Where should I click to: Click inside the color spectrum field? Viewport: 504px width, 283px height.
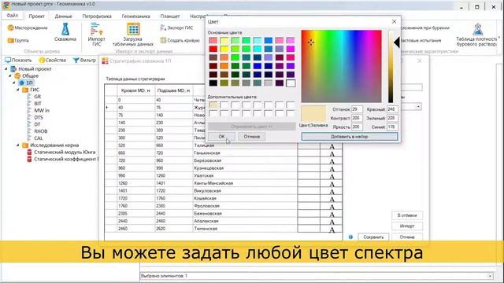[341, 66]
